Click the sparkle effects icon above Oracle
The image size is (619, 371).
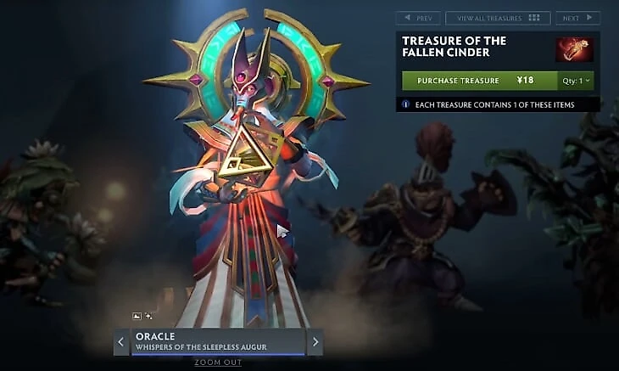point(148,316)
